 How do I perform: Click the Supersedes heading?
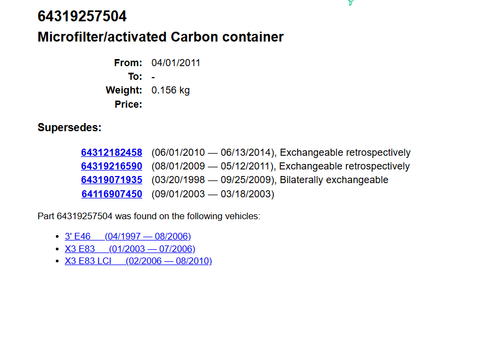click(69, 128)
